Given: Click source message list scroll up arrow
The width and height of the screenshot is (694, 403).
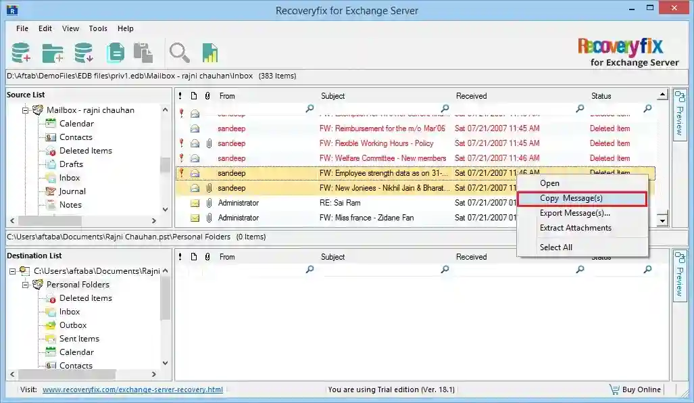Looking at the screenshot, I should (662, 95).
